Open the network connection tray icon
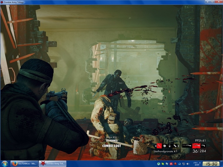 (184, 164)
